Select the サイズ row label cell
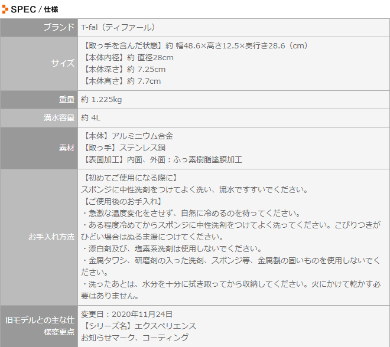The width and height of the screenshot is (390, 347). click(63, 63)
